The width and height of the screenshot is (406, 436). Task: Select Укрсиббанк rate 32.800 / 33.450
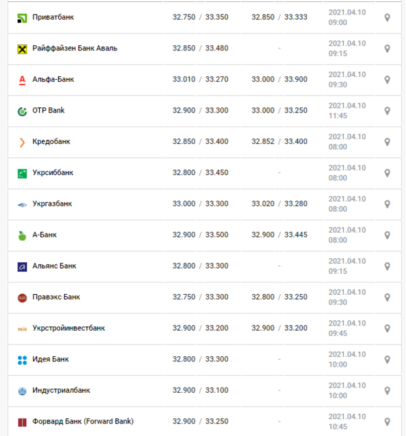click(200, 173)
